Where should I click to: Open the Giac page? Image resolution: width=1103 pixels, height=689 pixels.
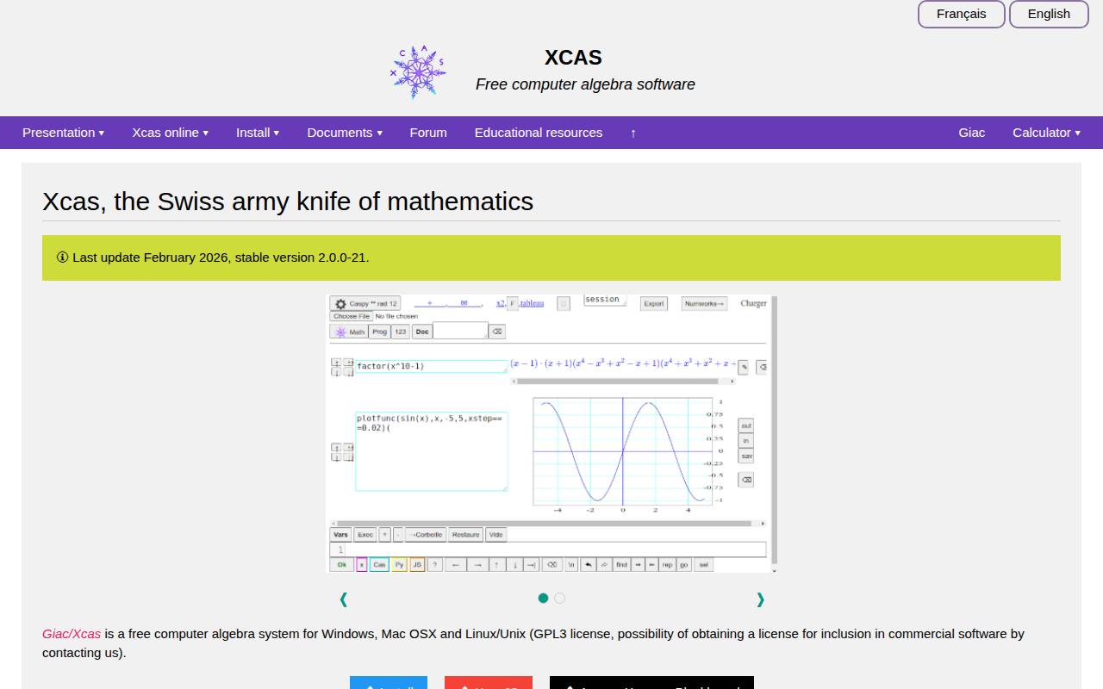click(x=971, y=133)
